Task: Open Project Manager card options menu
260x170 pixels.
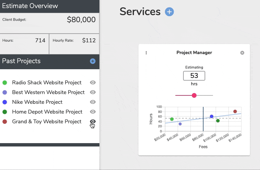Action: (x=146, y=53)
